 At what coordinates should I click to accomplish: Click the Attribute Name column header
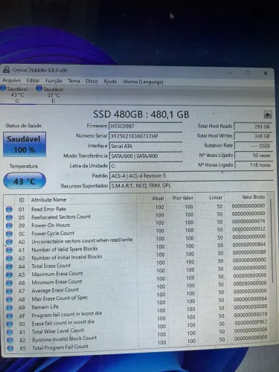(49, 199)
